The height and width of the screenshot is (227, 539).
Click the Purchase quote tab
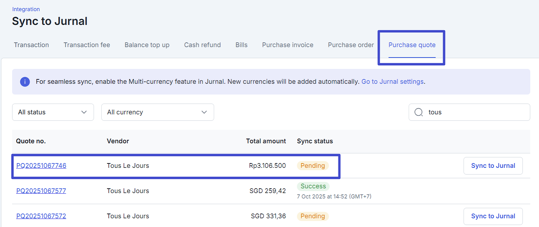point(412,45)
